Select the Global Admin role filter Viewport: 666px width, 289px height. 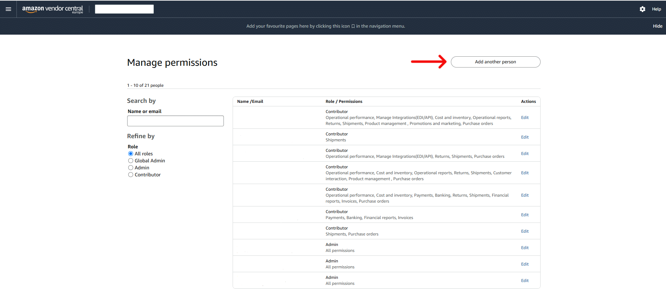131,161
